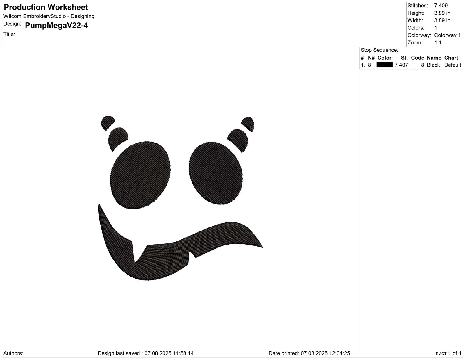Click the Stitches count 7 409

[441, 5]
